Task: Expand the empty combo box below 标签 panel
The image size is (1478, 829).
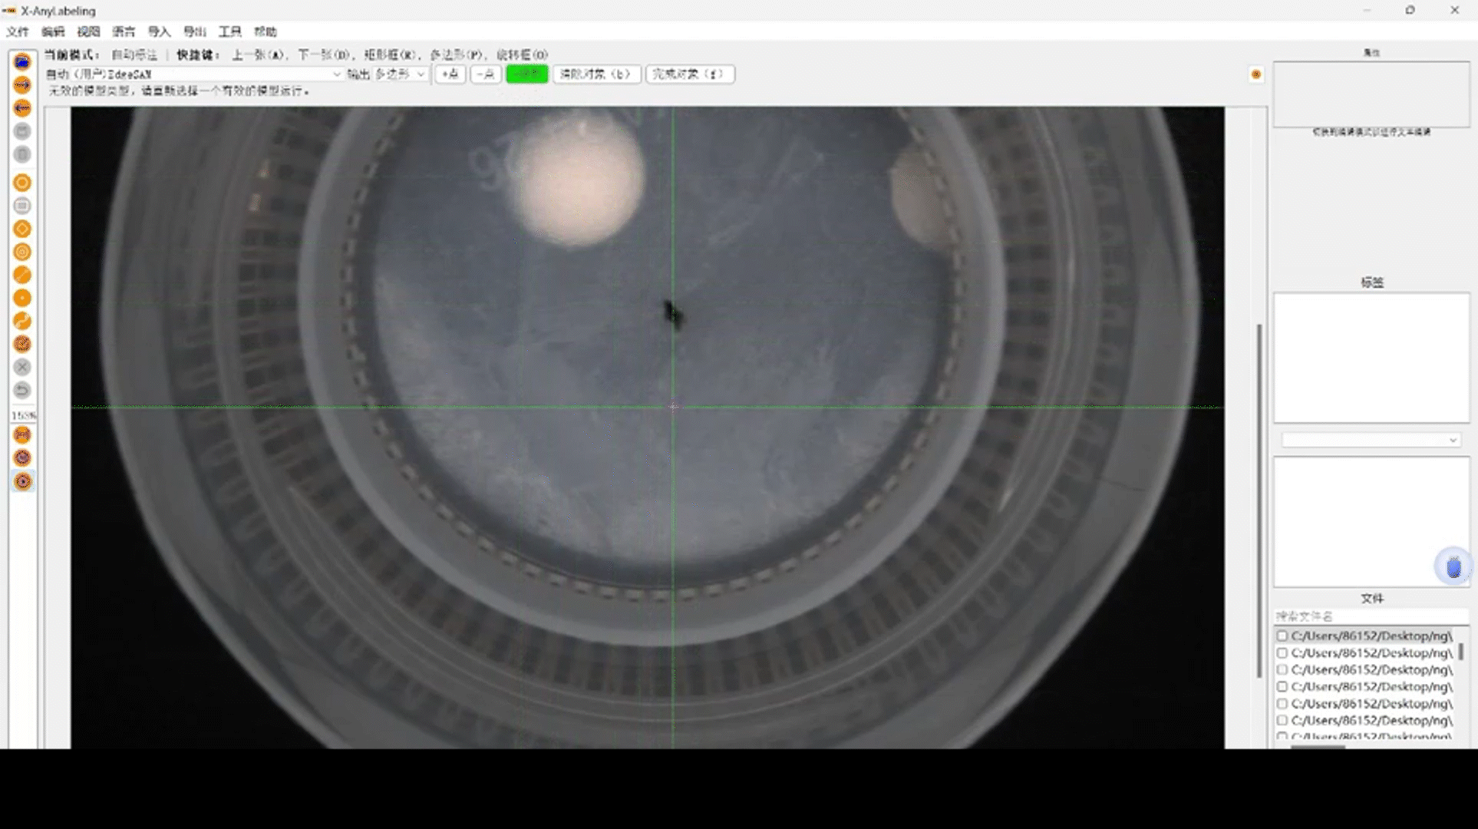Action: pos(1371,440)
